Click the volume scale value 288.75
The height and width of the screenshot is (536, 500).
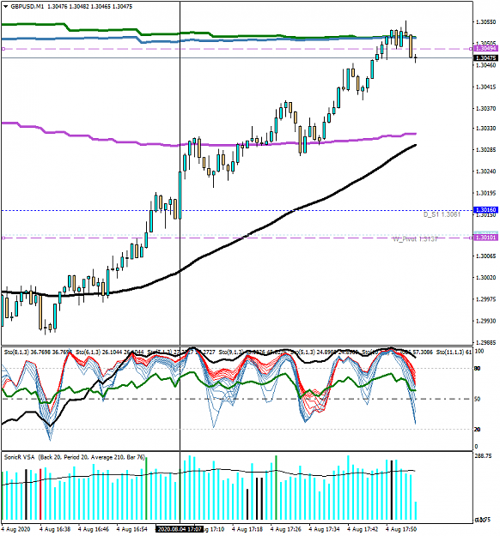coord(483,456)
